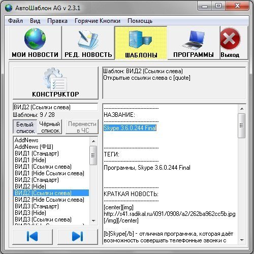254x254 pixels.
Task: Open the ПРОГРАММЫ laptop section
Action: 194,43
